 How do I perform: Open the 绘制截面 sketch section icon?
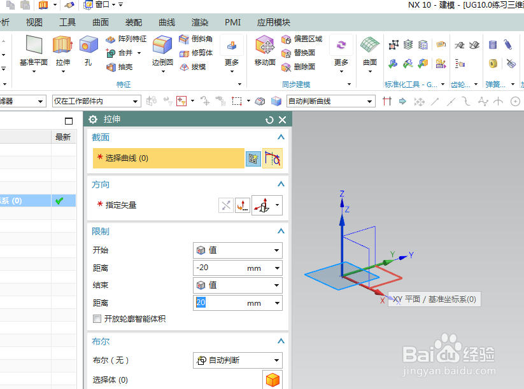click(253, 158)
